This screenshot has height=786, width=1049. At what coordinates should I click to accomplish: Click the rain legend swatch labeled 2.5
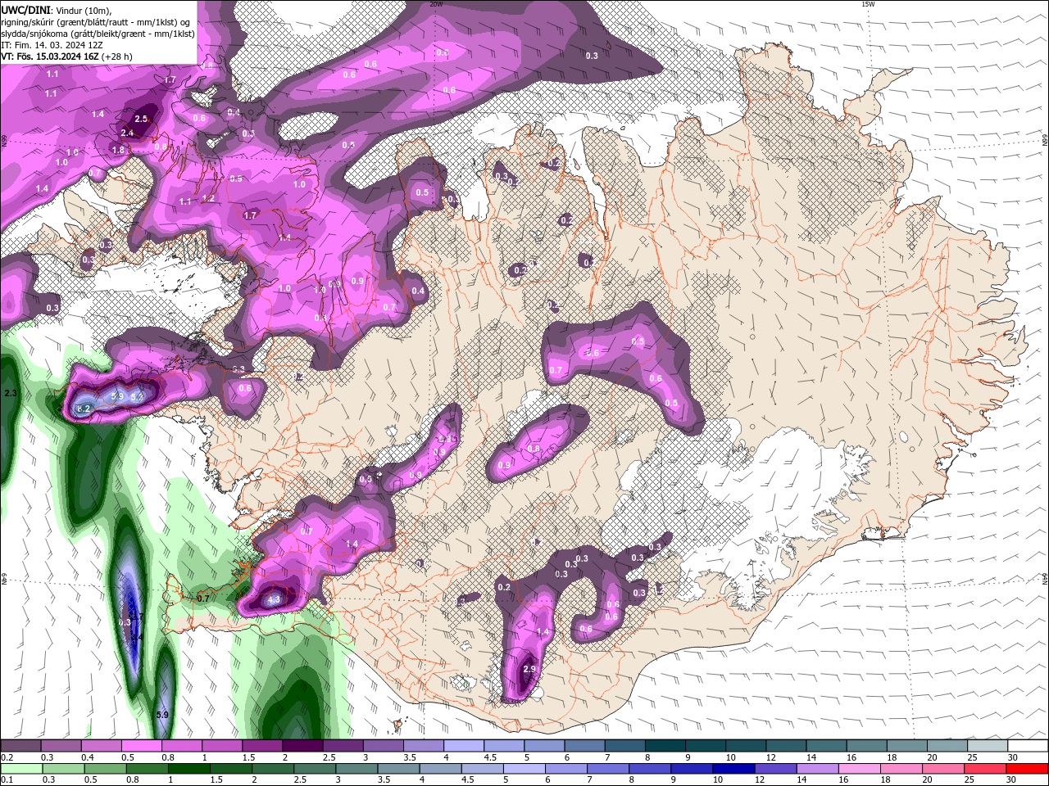(x=315, y=768)
